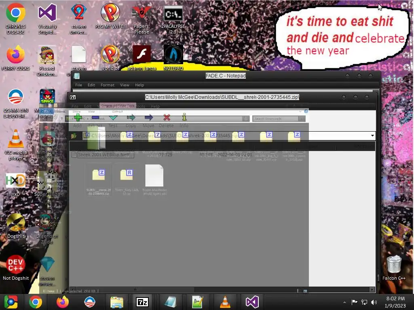Open Firefox from the taskbar
Image resolution: width=414 pixels, height=310 pixels.
click(63, 302)
